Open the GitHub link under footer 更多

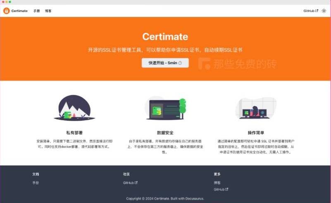click(221, 189)
